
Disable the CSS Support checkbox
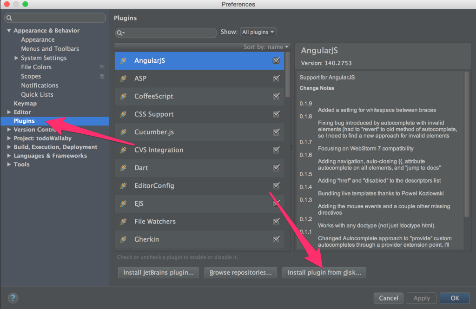pyautogui.click(x=276, y=114)
